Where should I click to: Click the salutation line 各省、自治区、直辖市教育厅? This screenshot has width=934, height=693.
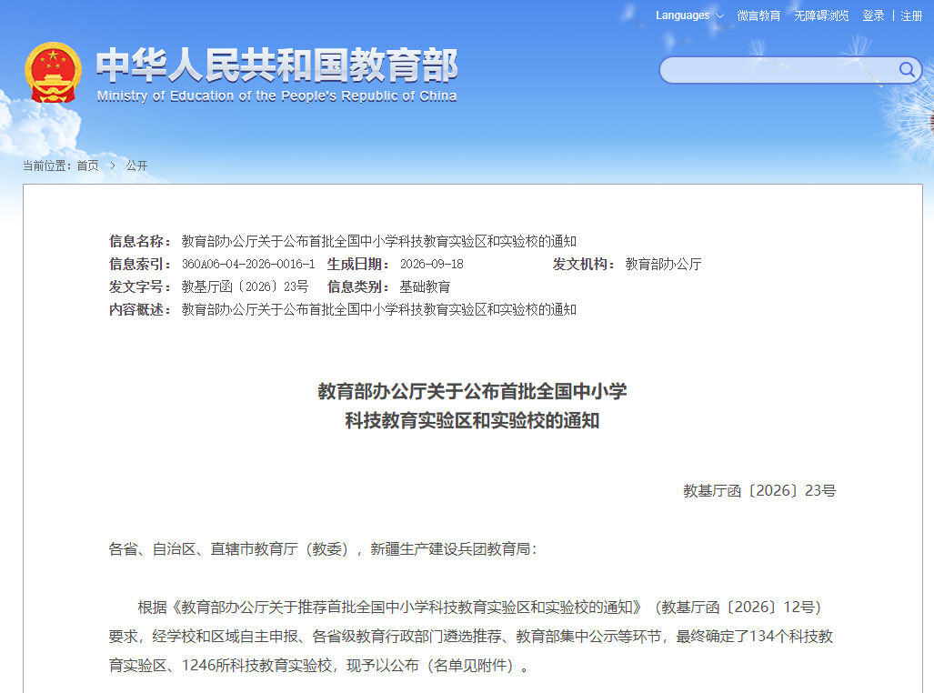point(322,548)
